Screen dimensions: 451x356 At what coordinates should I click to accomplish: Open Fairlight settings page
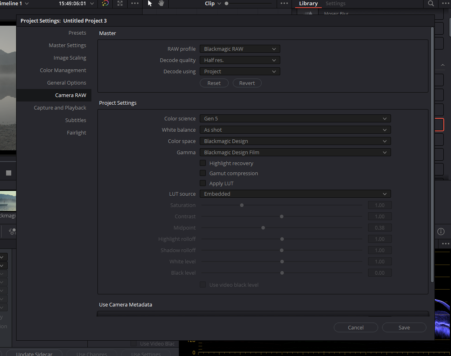click(76, 132)
